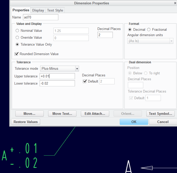
Task: Cancel the Dimension Properties dialog
Action: pyautogui.click(x=163, y=122)
